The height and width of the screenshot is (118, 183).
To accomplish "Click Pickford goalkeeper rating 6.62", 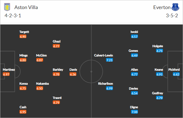I will tap(176, 74).
